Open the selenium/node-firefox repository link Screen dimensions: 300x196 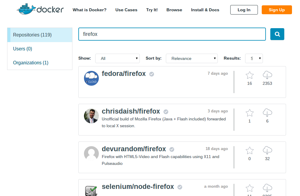[138, 187]
